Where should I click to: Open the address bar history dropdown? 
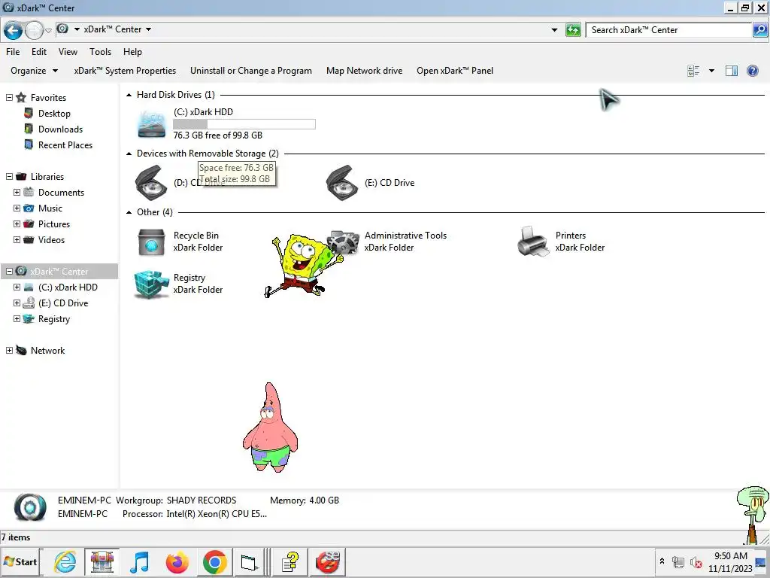click(554, 30)
